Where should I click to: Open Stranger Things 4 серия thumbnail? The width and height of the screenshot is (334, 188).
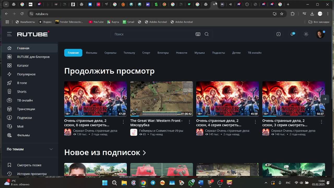click(228, 99)
